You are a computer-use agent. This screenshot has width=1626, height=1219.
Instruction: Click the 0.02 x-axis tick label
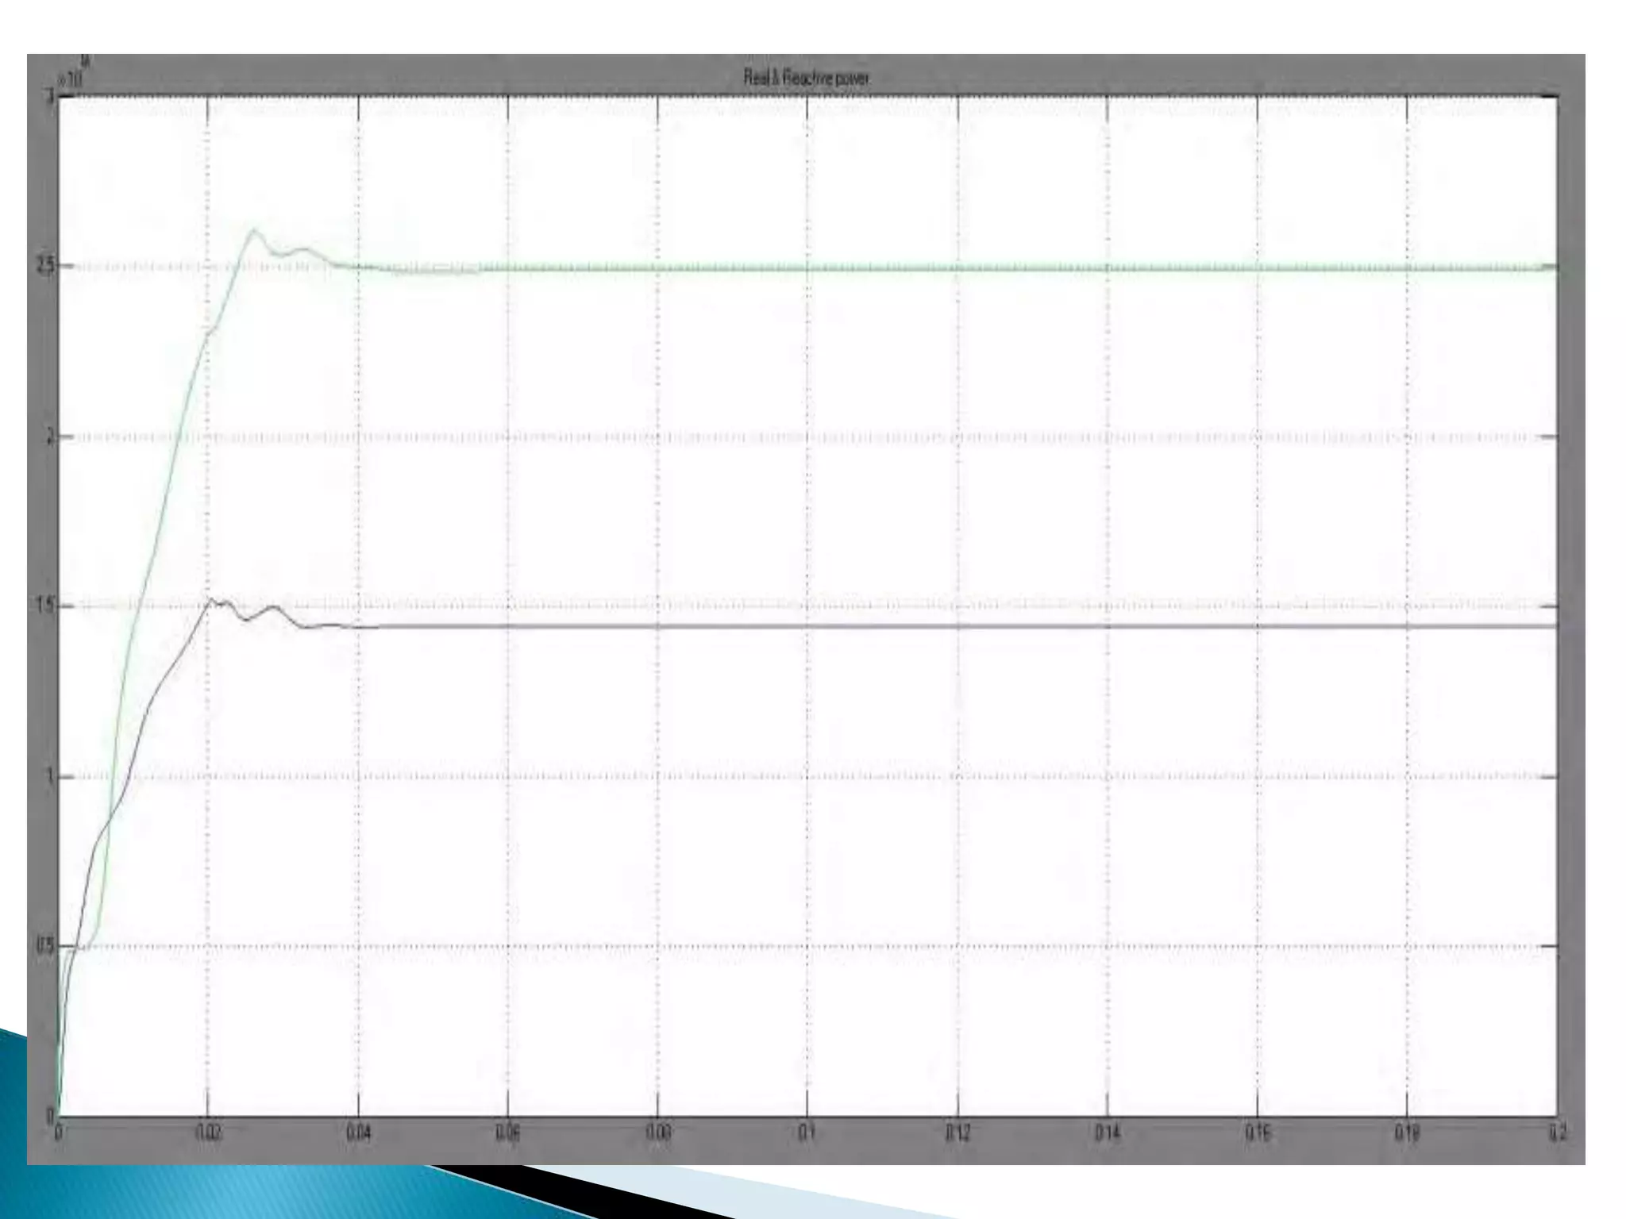[208, 1132]
